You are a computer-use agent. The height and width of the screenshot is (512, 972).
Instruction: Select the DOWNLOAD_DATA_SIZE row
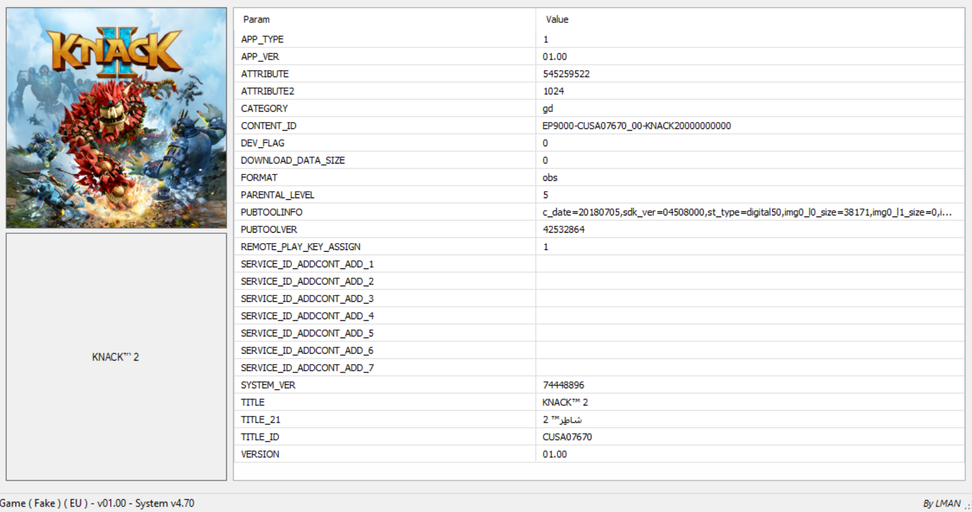[599, 160]
